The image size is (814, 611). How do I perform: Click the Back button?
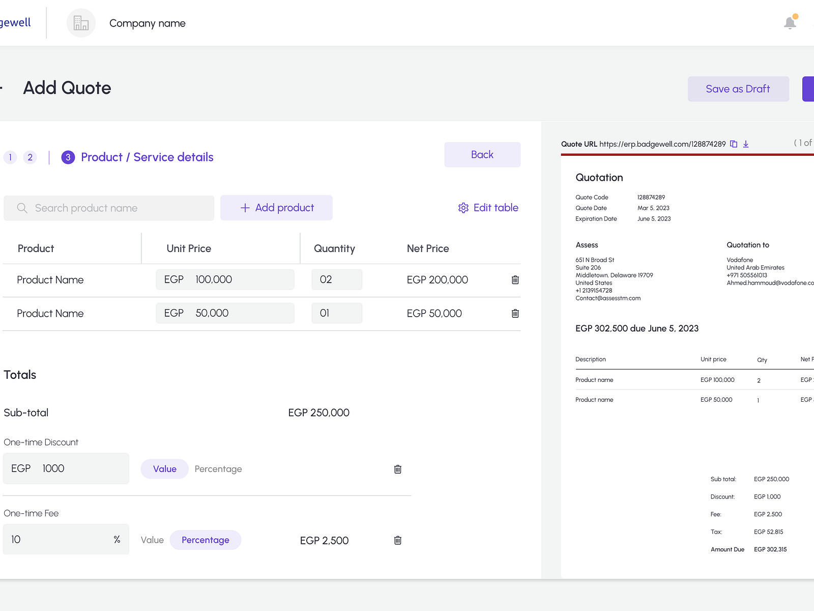pyautogui.click(x=482, y=155)
